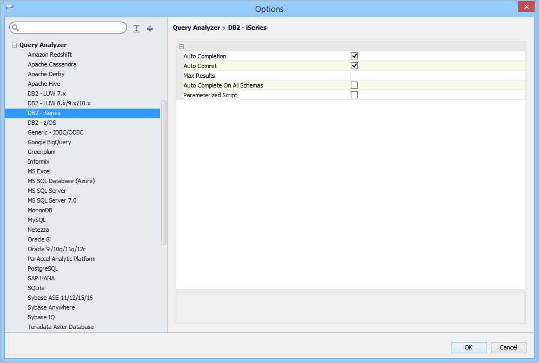Select MySQL in the tree
The width and height of the screenshot is (539, 363).
pyautogui.click(x=36, y=220)
